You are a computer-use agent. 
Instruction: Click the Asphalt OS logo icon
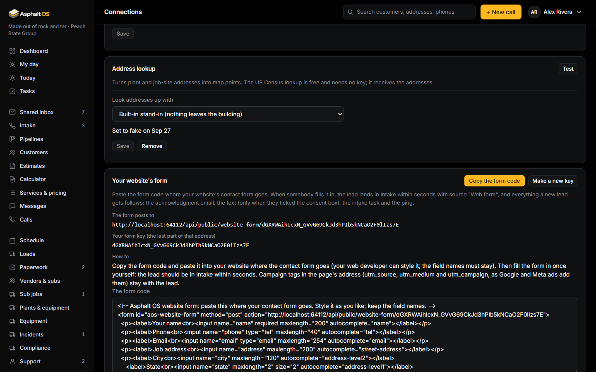14,14
